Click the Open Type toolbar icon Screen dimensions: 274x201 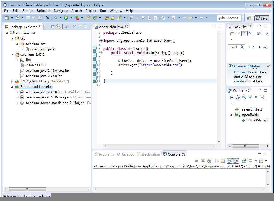(107, 18)
